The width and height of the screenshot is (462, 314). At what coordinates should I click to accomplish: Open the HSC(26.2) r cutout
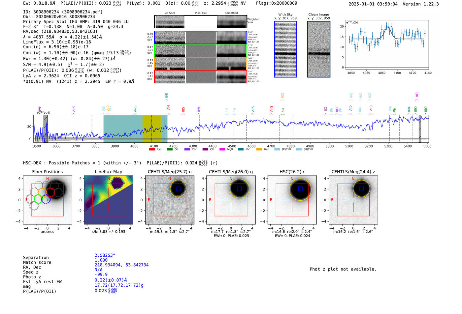point(292,200)
